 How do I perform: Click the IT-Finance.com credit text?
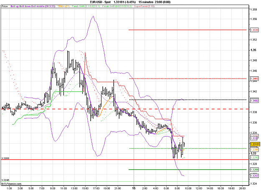(x=11, y=184)
